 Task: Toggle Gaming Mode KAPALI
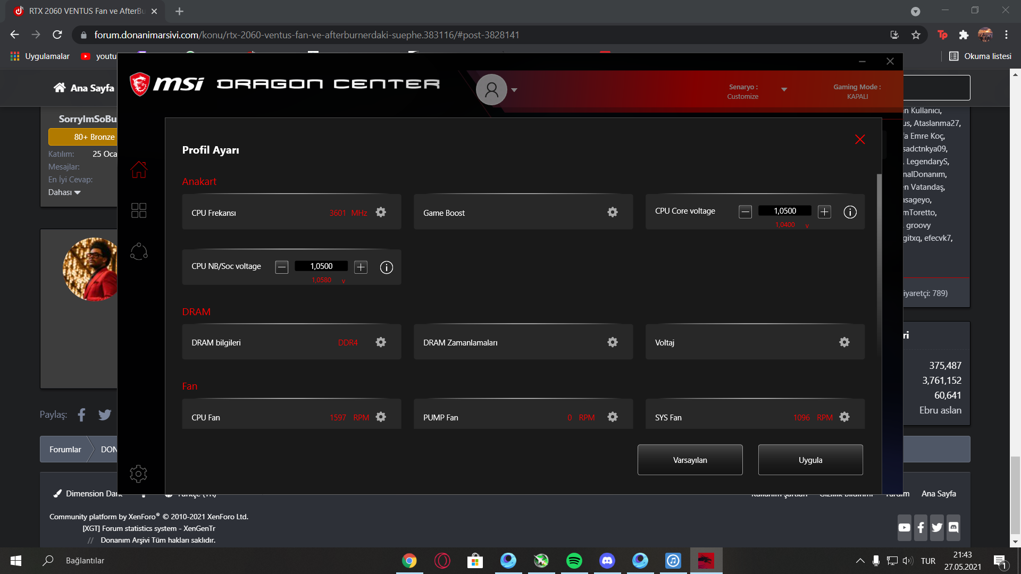857,91
